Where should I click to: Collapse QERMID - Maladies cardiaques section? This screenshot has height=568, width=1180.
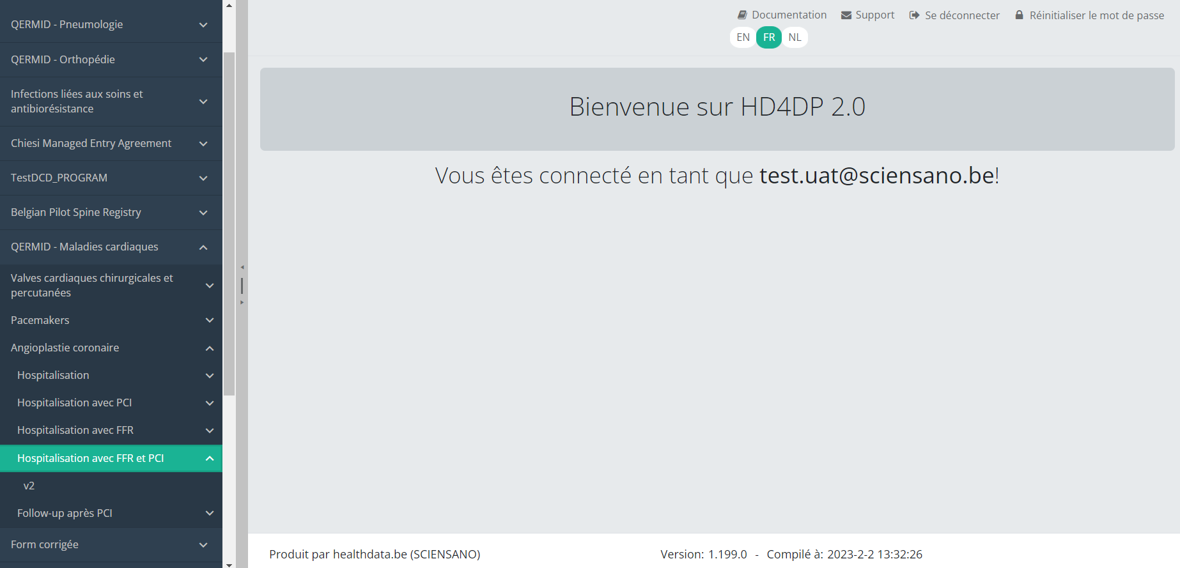pos(111,247)
